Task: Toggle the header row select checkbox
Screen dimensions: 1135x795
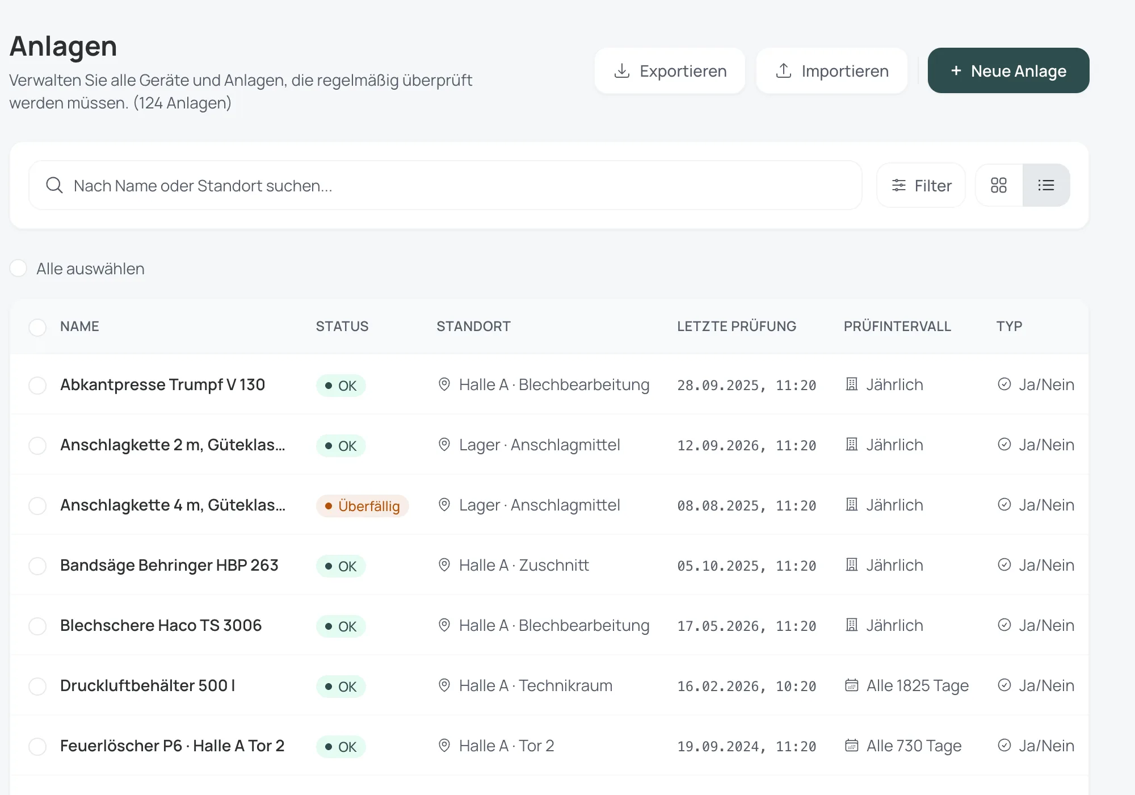Action: 37,327
